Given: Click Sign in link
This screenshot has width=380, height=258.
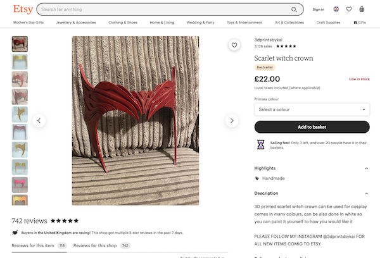Looking at the screenshot, I should tap(318, 9).
